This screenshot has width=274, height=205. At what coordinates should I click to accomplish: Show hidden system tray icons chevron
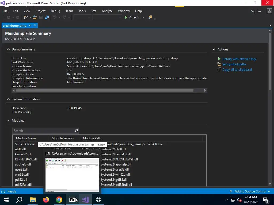226,200
